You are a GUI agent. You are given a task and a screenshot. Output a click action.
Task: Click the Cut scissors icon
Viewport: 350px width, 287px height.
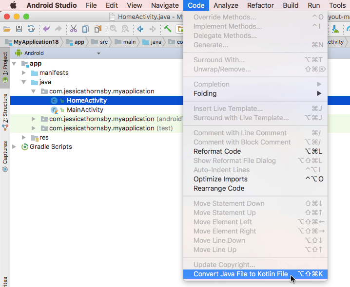(x=74, y=29)
